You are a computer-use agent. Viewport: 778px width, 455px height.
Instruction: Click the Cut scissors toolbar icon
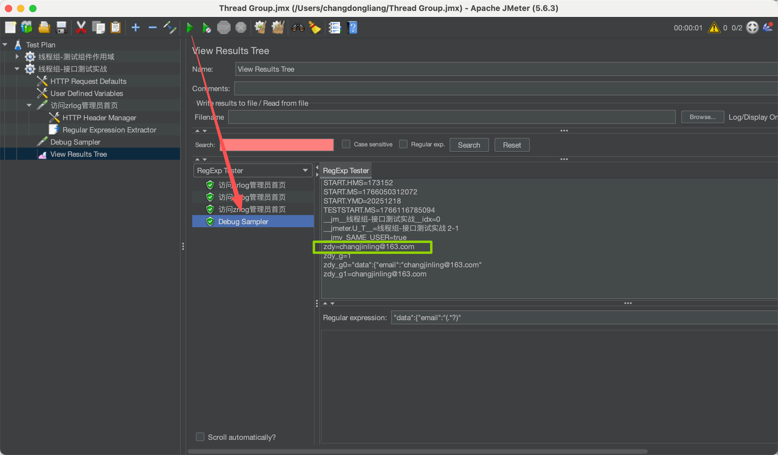(81, 28)
